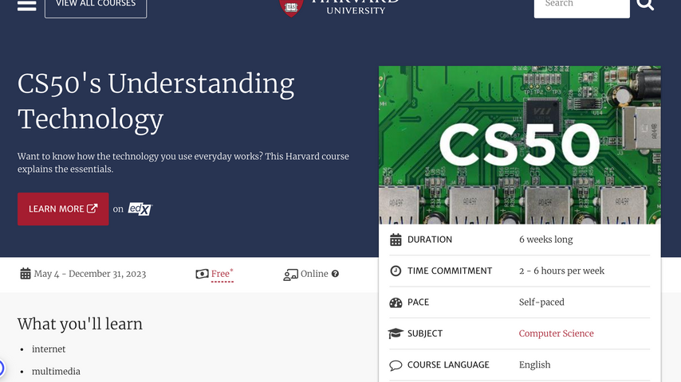Click the CS50 circuit board course image
The image size is (681, 382).
(519, 145)
